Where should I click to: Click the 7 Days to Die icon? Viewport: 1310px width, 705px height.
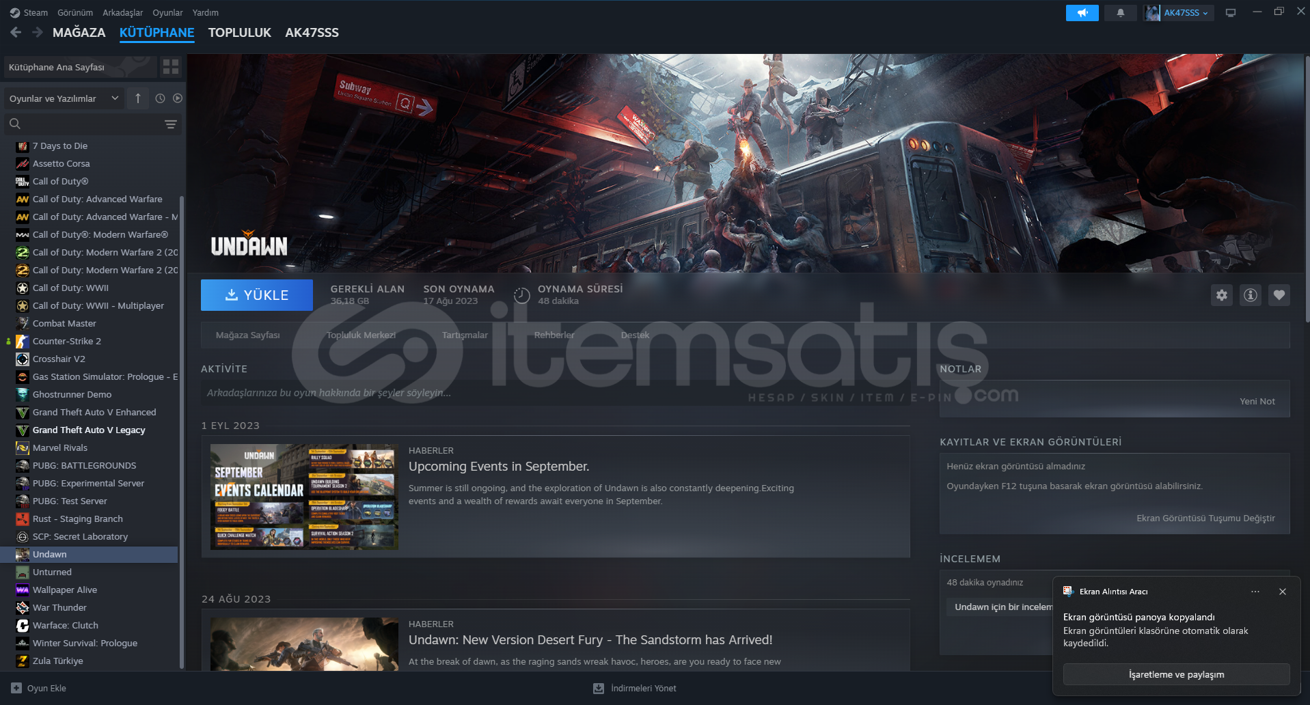pyautogui.click(x=23, y=146)
